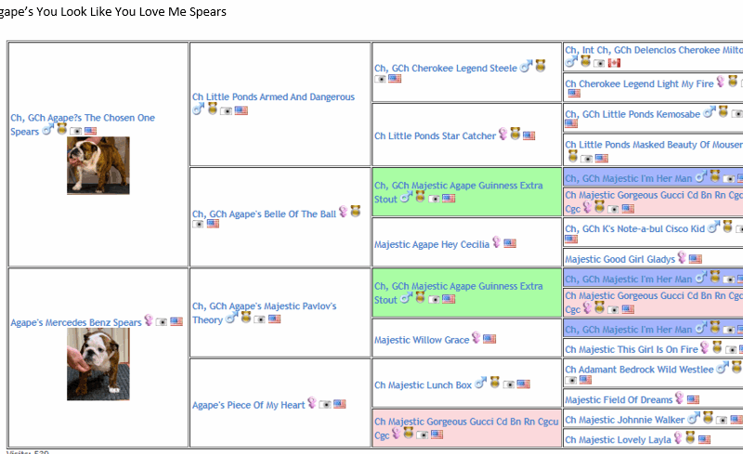Visit Ch Adamant Bedrock Wild Westlee link

point(639,369)
